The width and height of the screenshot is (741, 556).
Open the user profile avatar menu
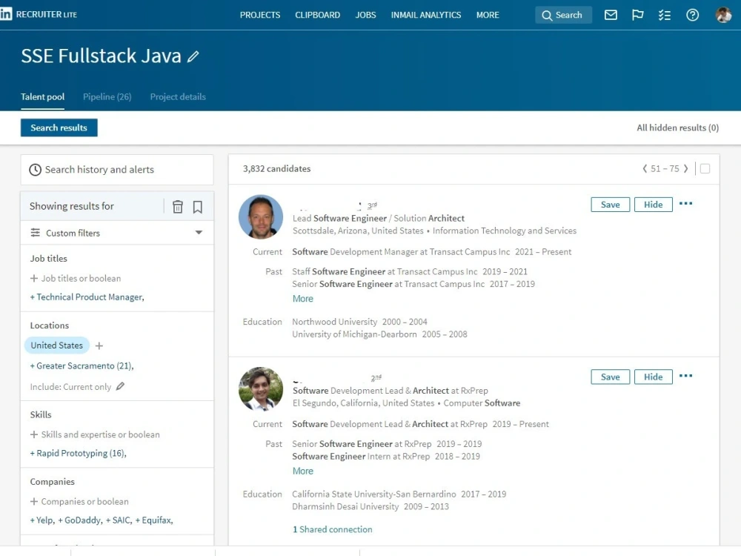(x=723, y=15)
